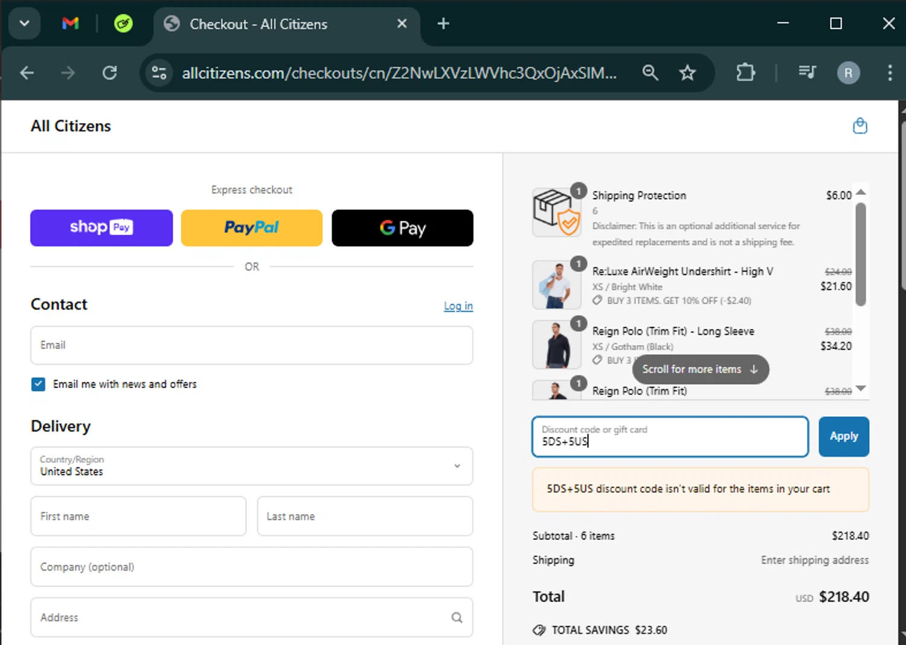Click the Re:Luxe AirWeight Undershirt discount tag icon
The width and height of the screenshot is (906, 645).
tap(597, 300)
